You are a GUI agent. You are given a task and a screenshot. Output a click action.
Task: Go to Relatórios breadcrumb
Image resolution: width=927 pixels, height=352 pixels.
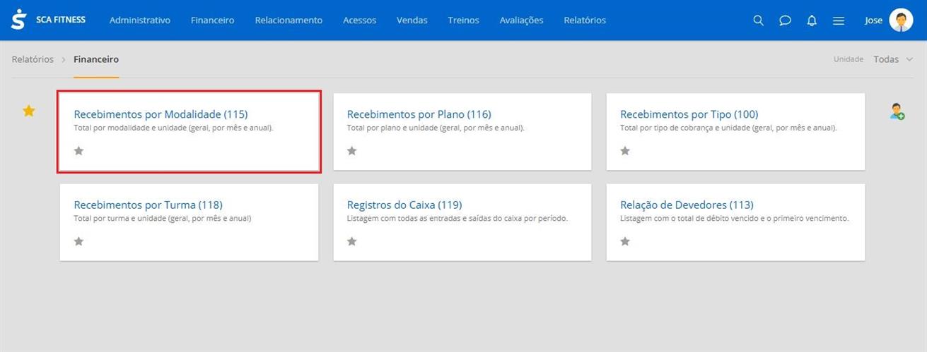[33, 59]
